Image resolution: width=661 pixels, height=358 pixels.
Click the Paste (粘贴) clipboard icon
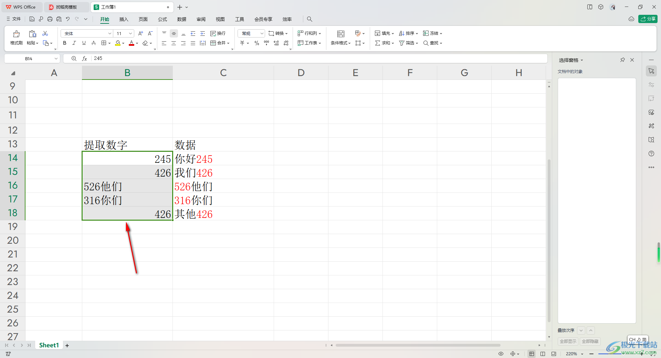[32, 34]
